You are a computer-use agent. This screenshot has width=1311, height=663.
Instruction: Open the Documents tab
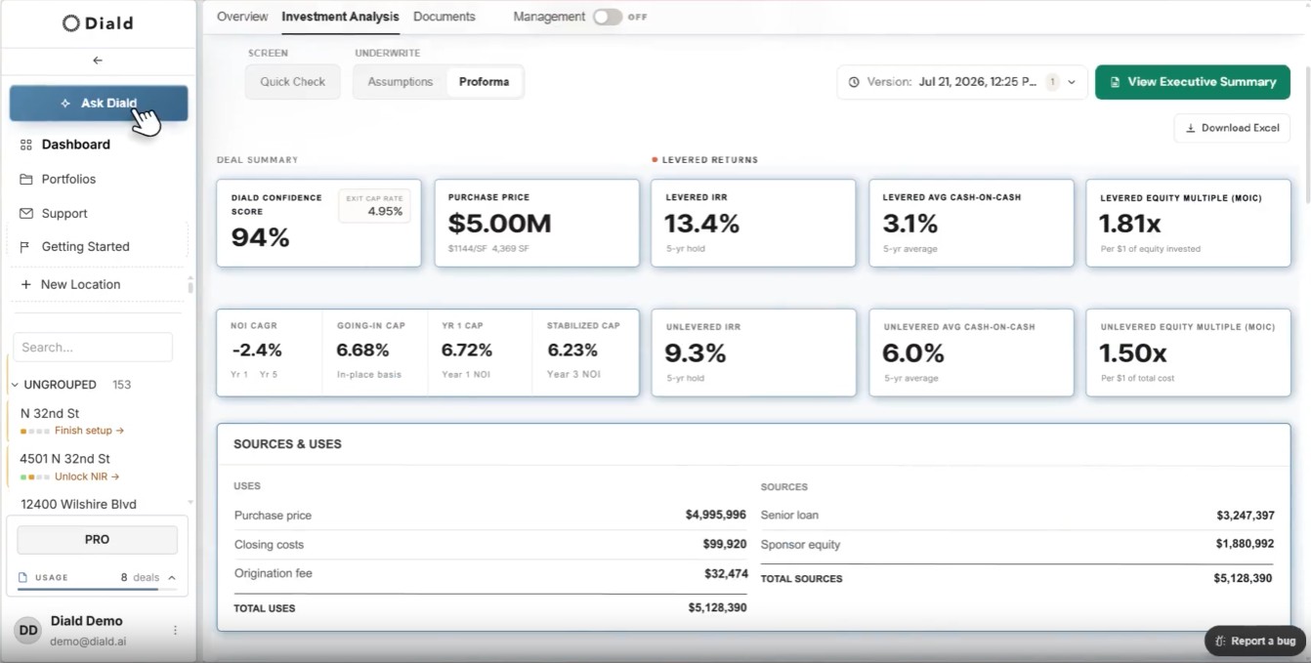tap(444, 17)
